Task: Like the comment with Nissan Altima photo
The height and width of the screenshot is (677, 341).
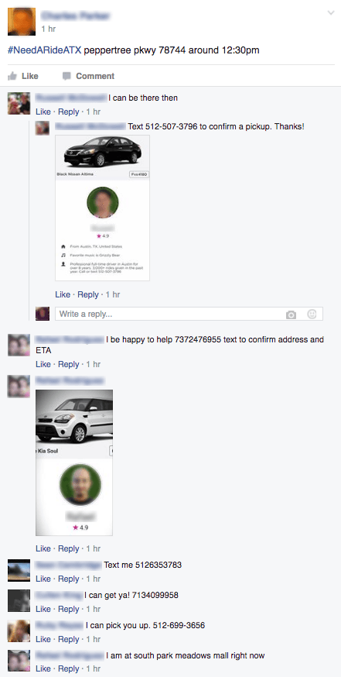Action: pos(63,294)
